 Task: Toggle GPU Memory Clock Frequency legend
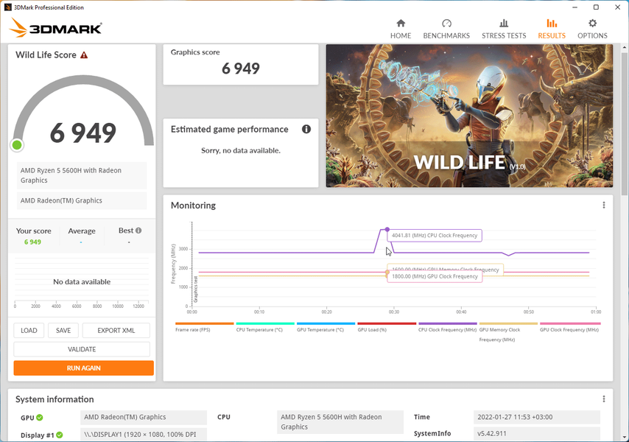508,332
